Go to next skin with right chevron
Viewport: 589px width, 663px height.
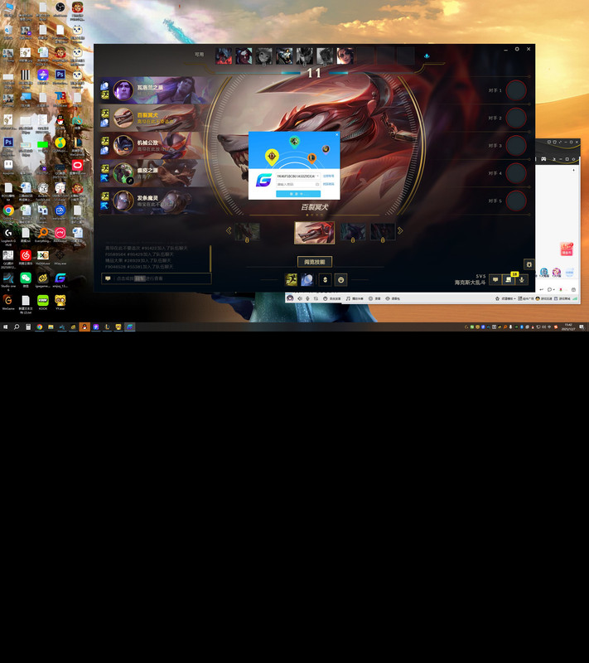tap(400, 230)
